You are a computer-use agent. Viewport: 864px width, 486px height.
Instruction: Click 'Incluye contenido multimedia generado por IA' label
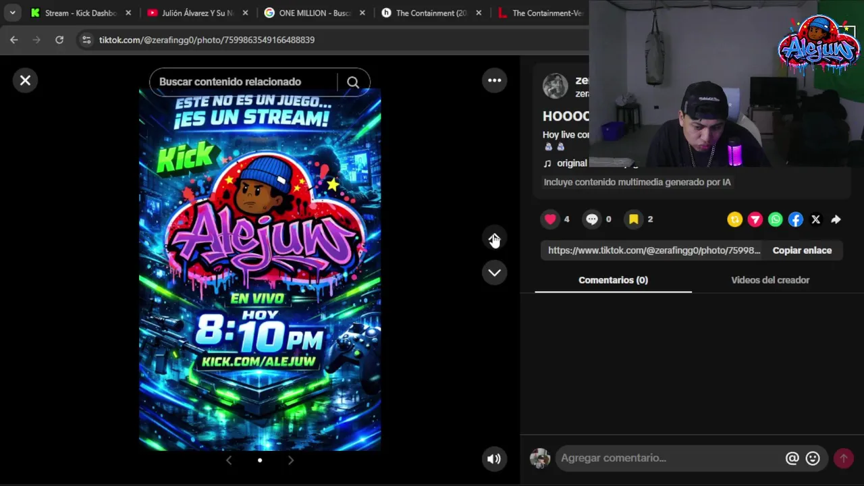point(637,182)
